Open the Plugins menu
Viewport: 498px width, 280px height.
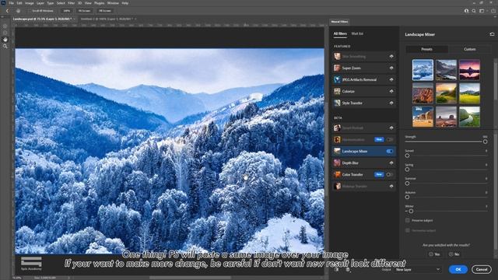click(99, 3)
